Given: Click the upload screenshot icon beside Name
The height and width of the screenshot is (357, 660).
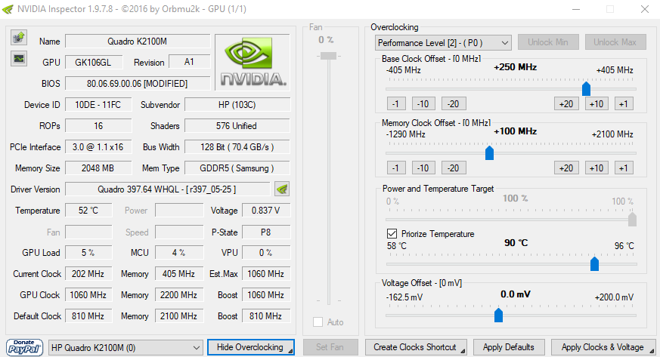Looking at the screenshot, I should (19, 38).
